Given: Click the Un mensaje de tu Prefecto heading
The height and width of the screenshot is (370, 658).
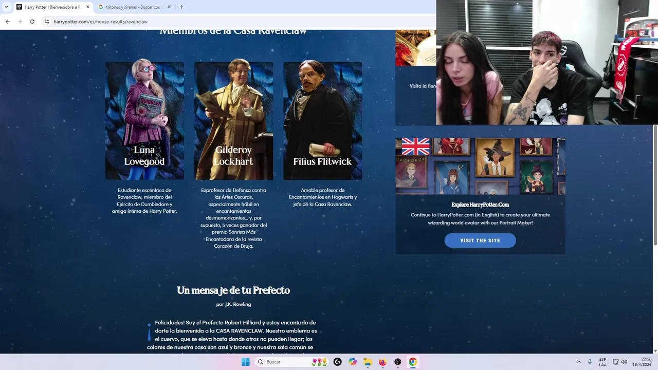Looking at the screenshot, I should coord(233,290).
